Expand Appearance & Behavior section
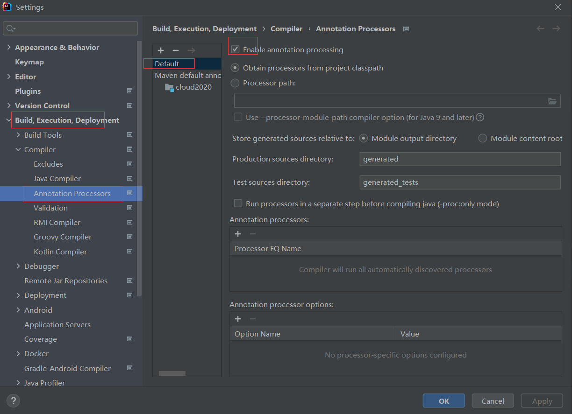572x414 pixels. [x=9, y=47]
